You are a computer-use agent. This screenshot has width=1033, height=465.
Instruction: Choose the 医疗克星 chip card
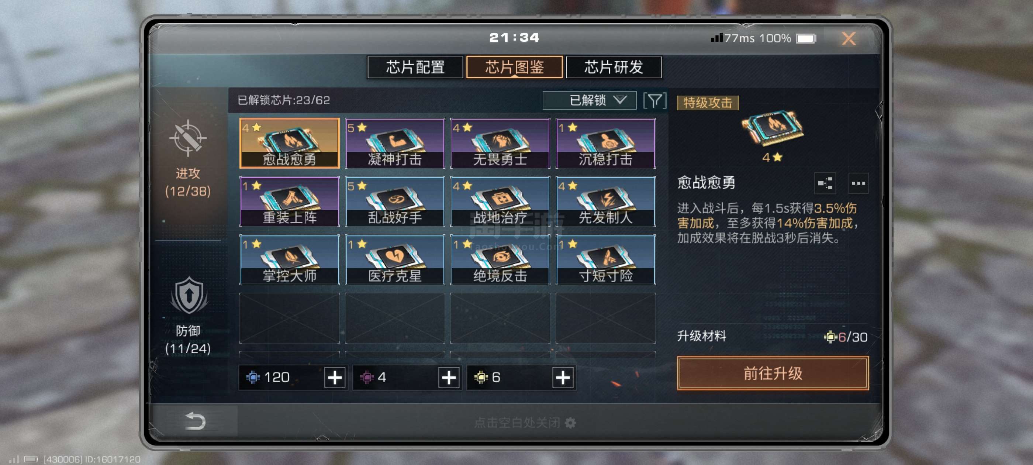[395, 260]
